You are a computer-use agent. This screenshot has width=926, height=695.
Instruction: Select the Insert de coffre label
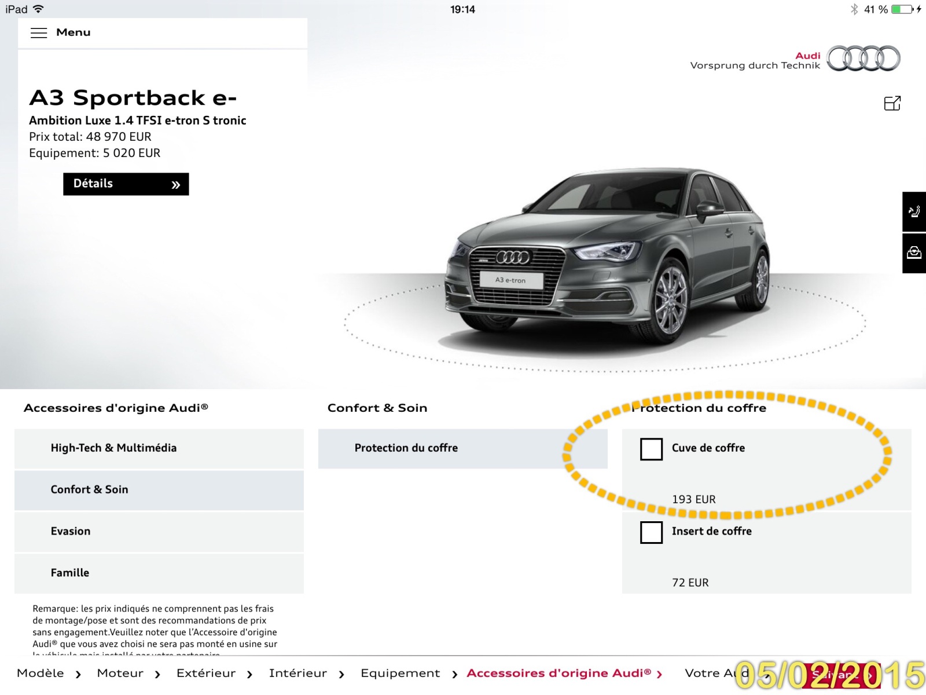(x=712, y=531)
